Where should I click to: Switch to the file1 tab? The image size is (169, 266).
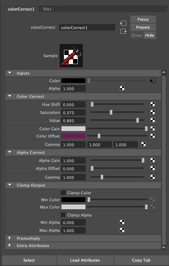pos(47,9)
